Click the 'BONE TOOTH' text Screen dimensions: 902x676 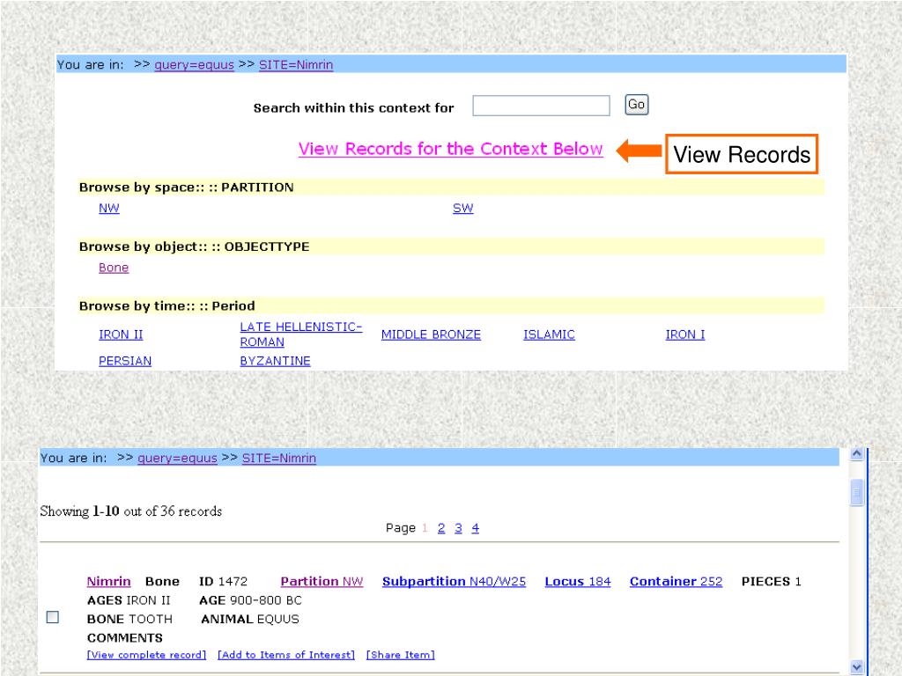(129, 619)
